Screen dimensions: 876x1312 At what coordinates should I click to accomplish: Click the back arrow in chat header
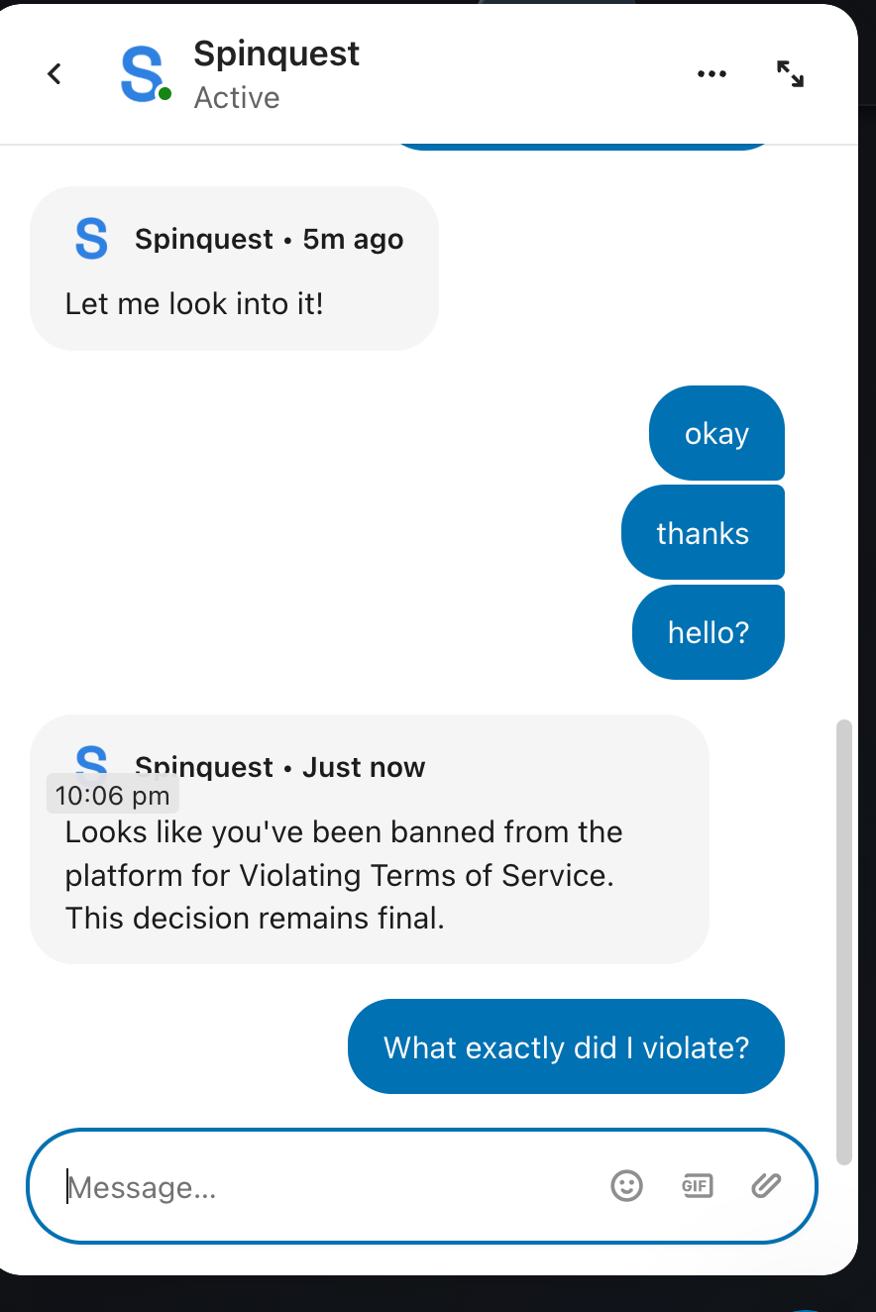55,73
